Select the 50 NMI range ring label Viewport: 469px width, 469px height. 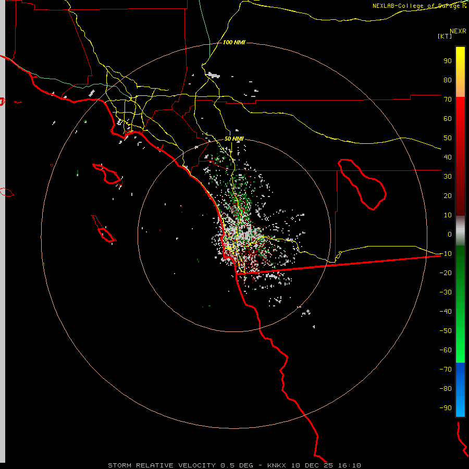coord(234,139)
